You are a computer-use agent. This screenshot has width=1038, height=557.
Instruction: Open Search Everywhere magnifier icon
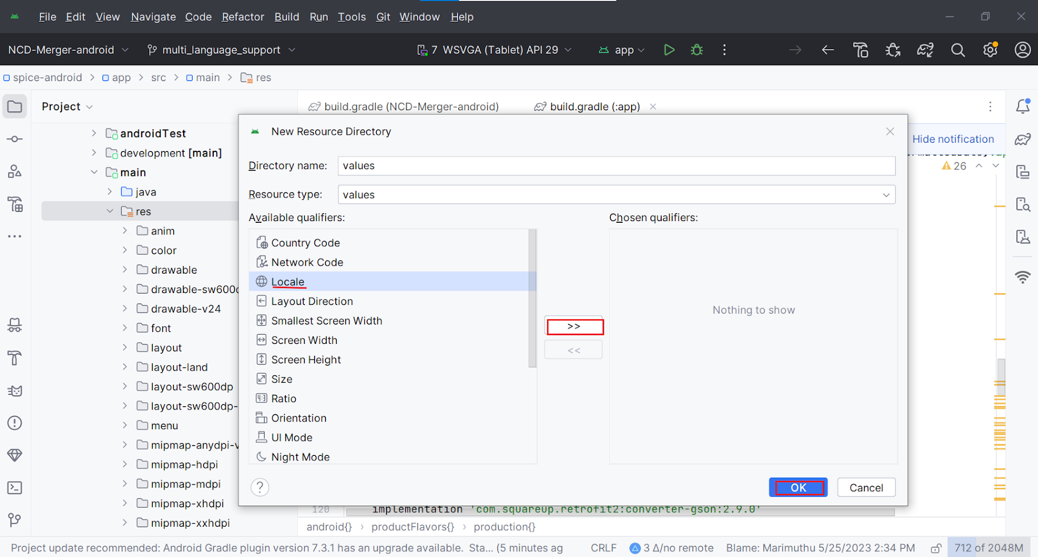pos(957,50)
